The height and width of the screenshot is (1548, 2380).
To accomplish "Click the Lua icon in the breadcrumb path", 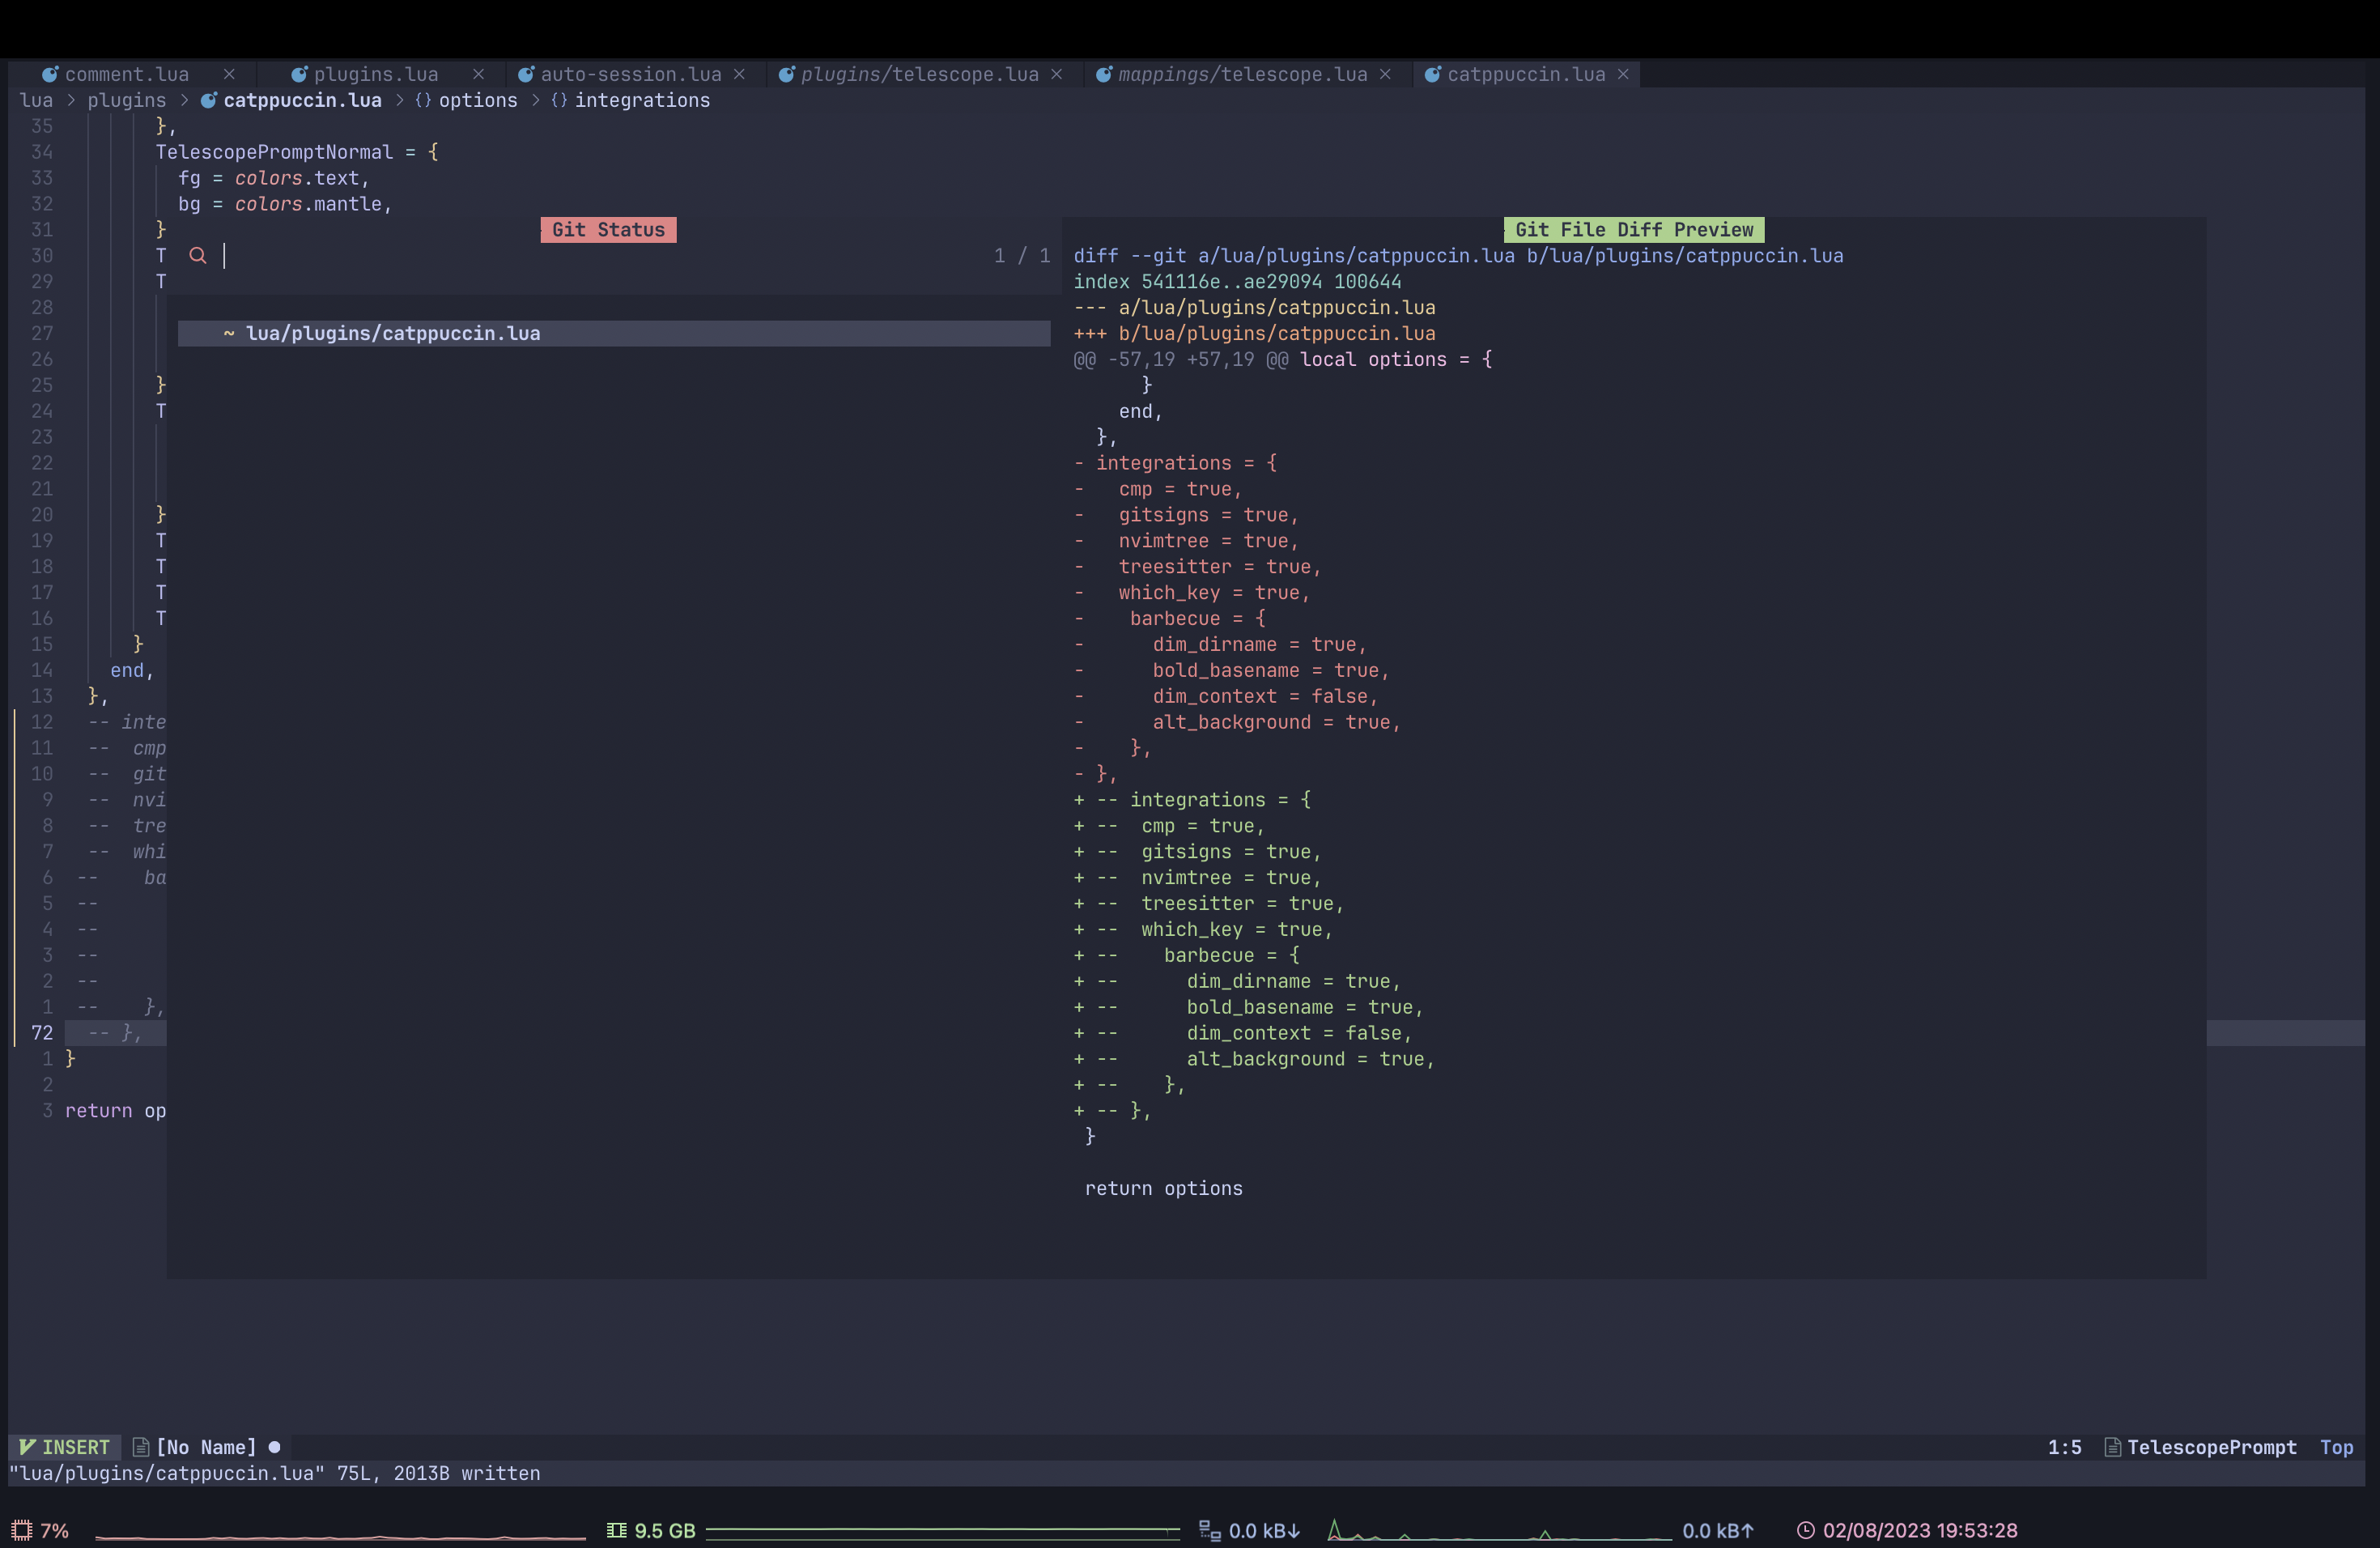I will point(209,100).
